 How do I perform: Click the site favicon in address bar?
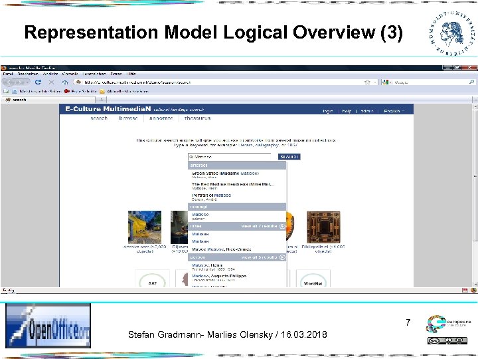pos(78,82)
